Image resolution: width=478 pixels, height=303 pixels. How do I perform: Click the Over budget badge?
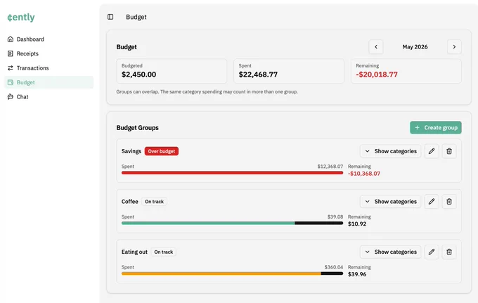click(x=162, y=151)
